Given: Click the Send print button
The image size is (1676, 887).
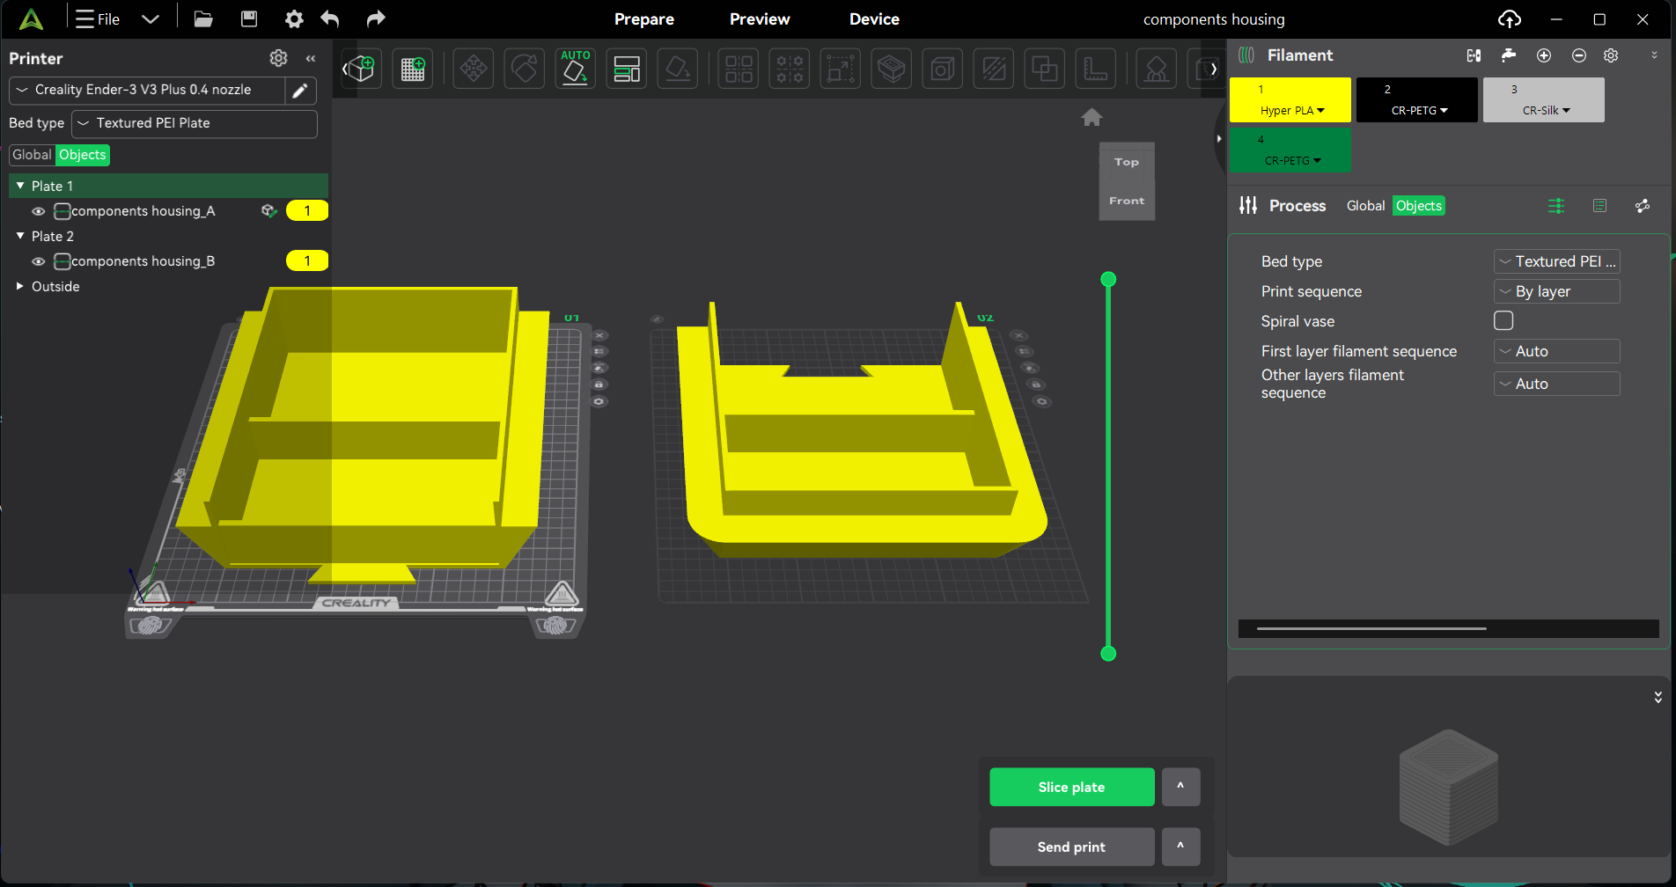Looking at the screenshot, I should click(x=1071, y=847).
